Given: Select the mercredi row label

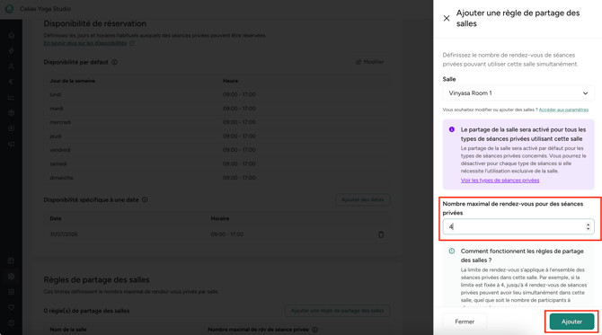Looking at the screenshot, I should tap(60, 122).
